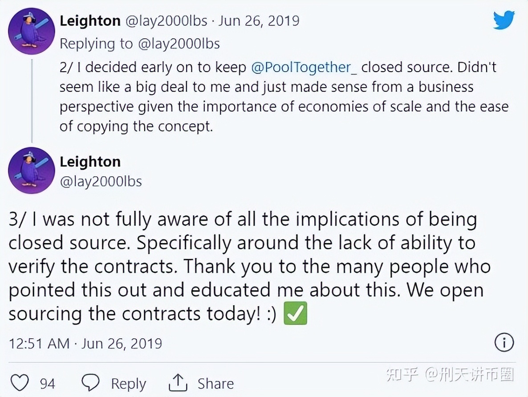Select the Leighton display name
Viewport: 528px width, 397px height.
tap(90, 162)
